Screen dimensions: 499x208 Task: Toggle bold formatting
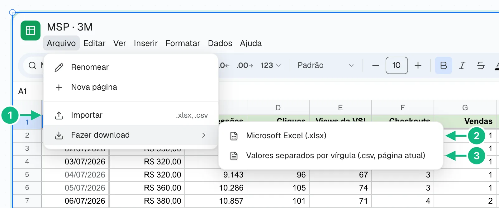444,65
